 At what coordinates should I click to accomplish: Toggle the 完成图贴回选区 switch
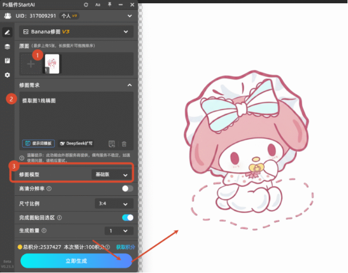[128, 218]
